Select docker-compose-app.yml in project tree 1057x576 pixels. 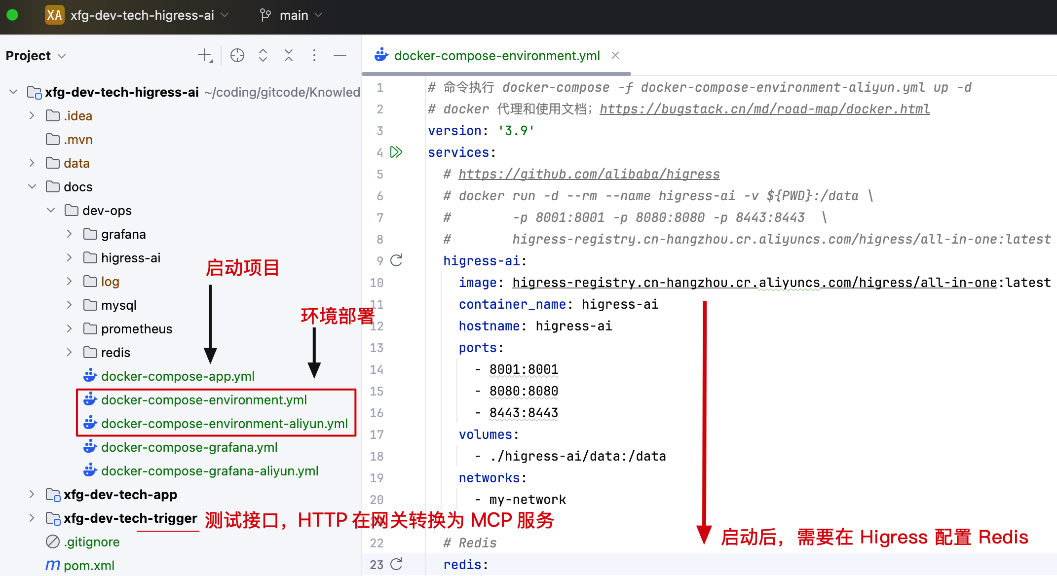178,376
